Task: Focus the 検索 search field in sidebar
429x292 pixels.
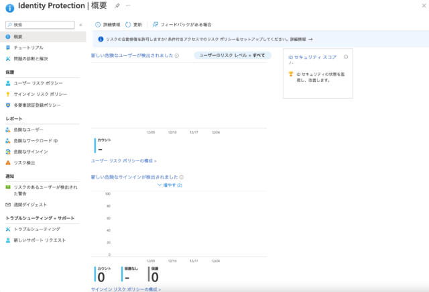Action: [40, 25]
